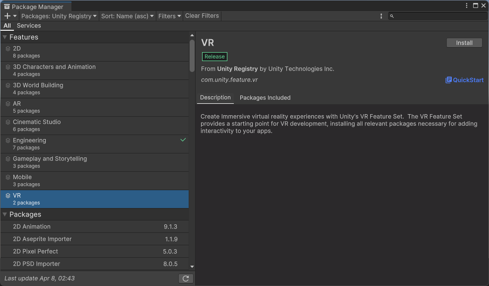Viewport: 489px width, 286px height.
Task: Select 3D Characters and Animation feature
Action: click(x=94, y=71)
